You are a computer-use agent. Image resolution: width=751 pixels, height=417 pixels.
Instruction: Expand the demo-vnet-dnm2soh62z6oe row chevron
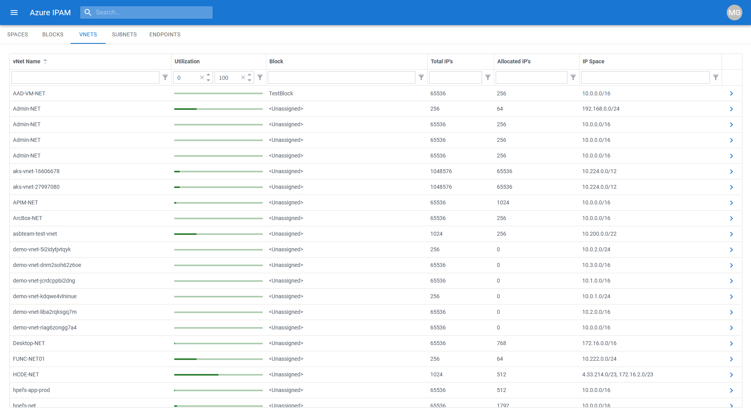pos(731,265)
